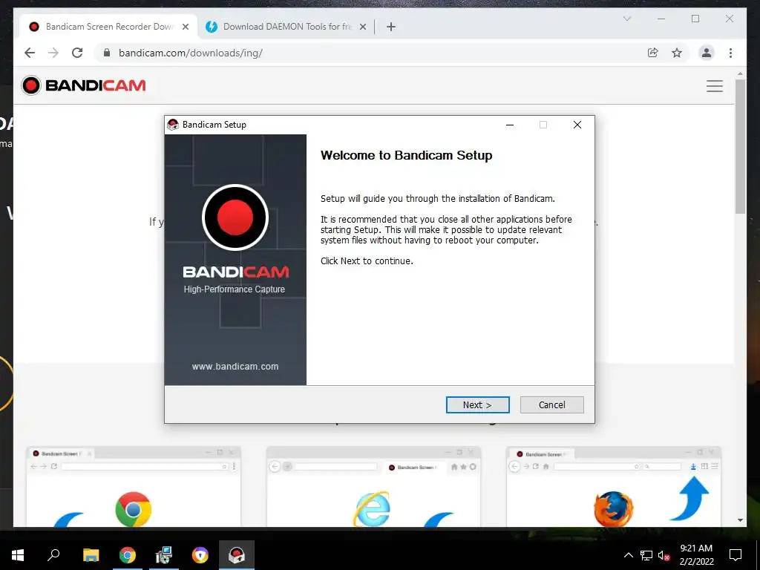Close the DAEMON Tools tab
760x570 pixels.
pos(362,27)
